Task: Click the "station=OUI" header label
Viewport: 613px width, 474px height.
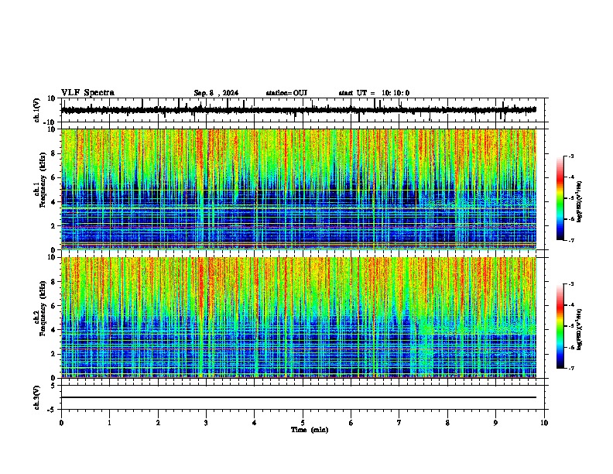Action: click(286, 93)
